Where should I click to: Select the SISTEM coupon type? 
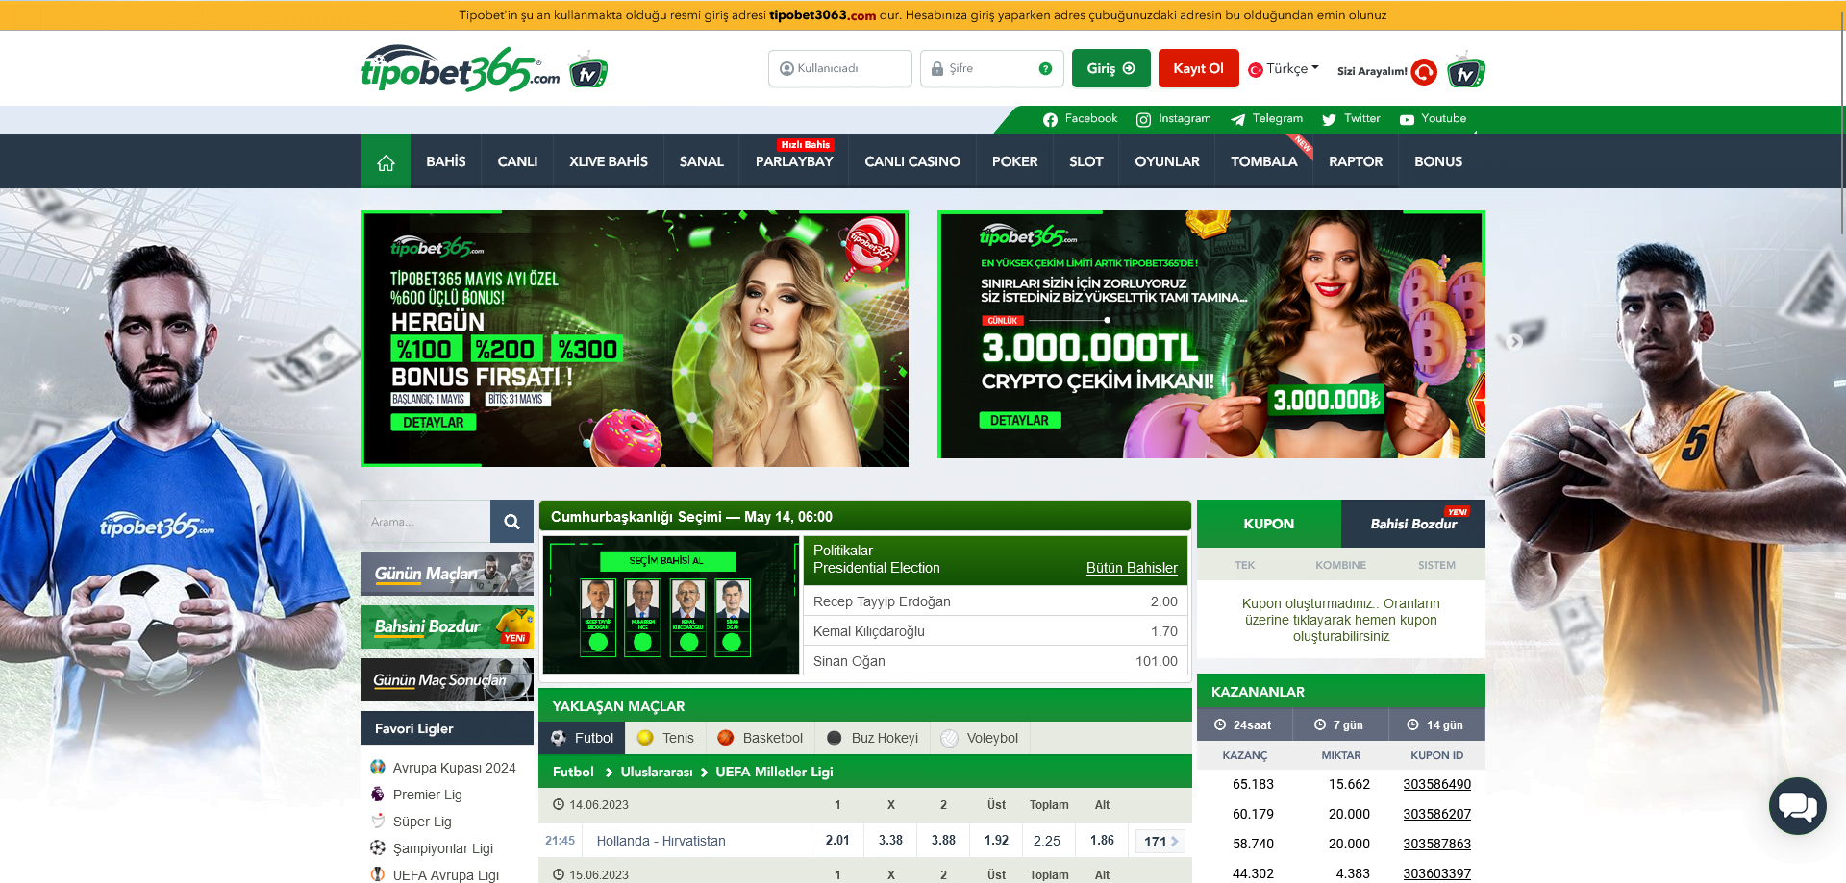pos(1437,565)
